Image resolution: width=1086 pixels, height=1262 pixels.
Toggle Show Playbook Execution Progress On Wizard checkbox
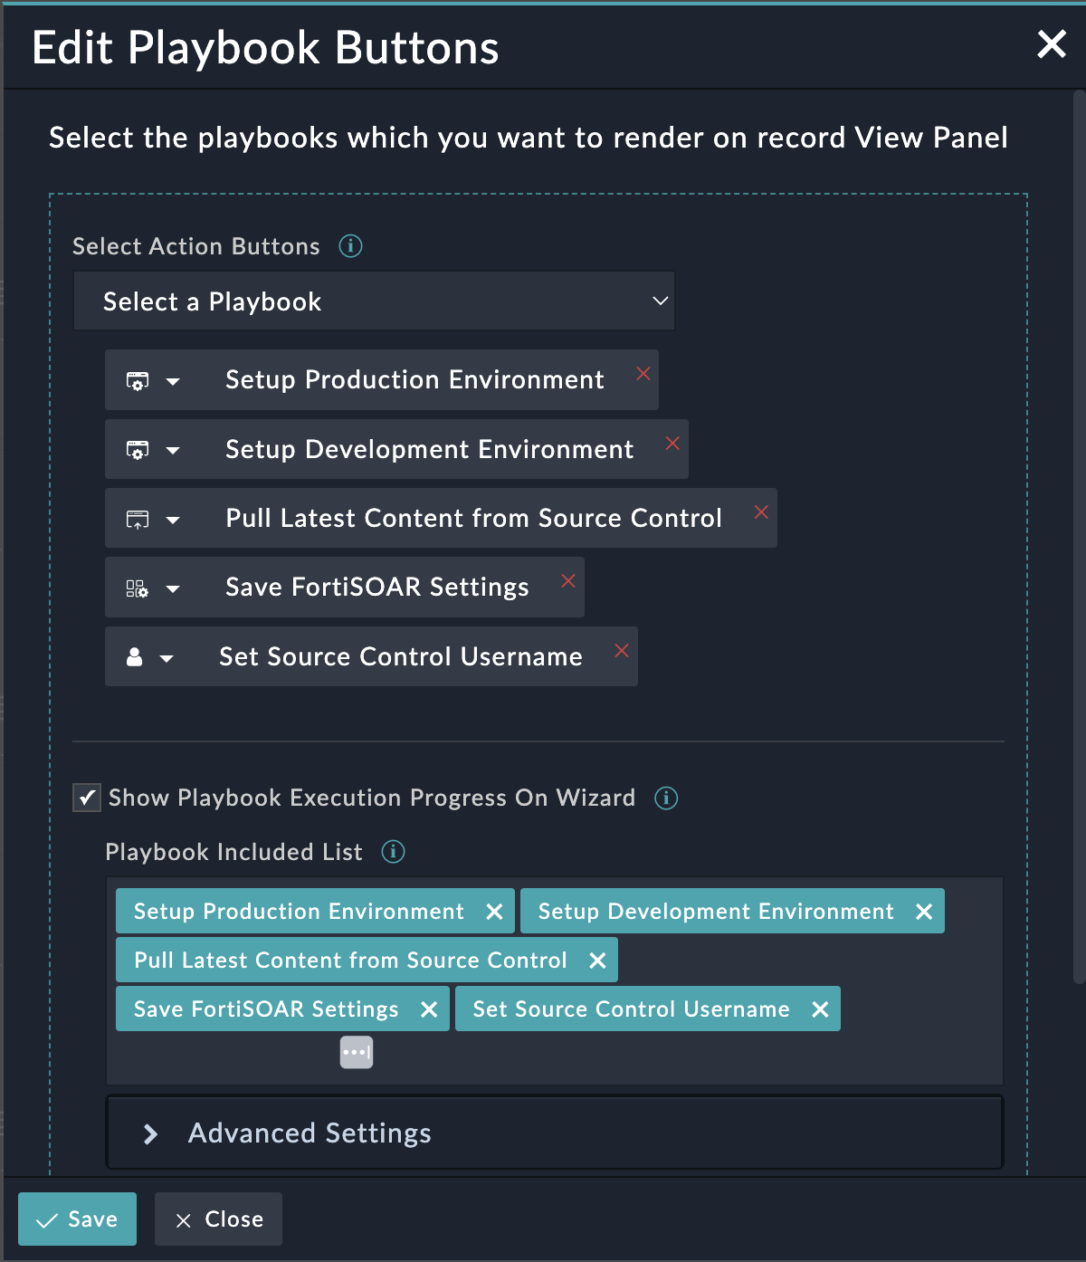click(87, 798)
